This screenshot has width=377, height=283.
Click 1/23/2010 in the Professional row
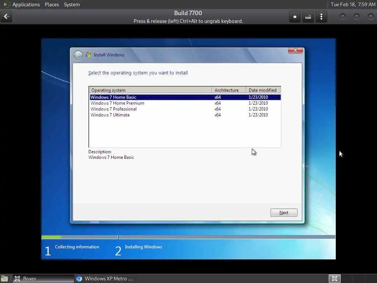coord(258,109)
